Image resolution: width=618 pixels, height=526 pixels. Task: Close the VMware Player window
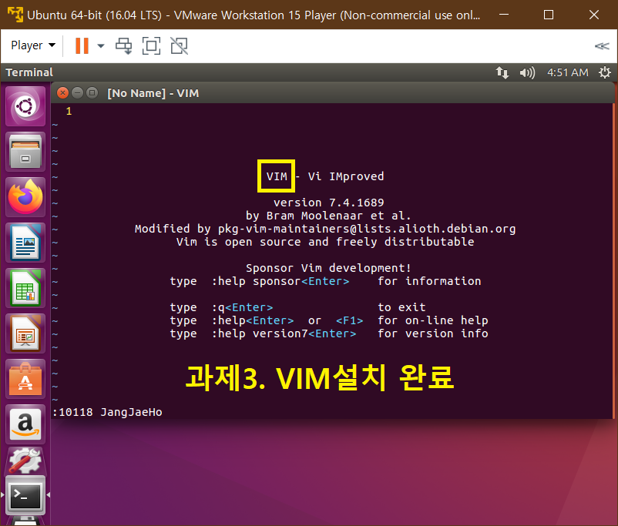pyautogui.click(x=594, y=15)
